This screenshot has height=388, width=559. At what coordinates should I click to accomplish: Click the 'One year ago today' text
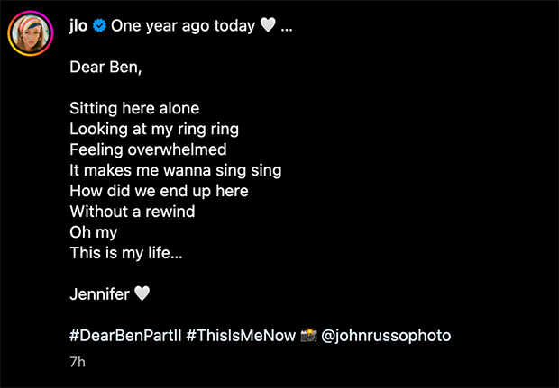coord(183,26)
